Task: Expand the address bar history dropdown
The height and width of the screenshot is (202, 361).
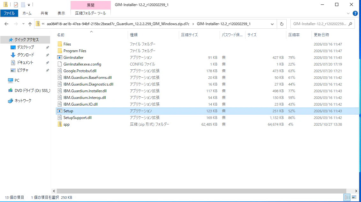Action: pos(272,24)
